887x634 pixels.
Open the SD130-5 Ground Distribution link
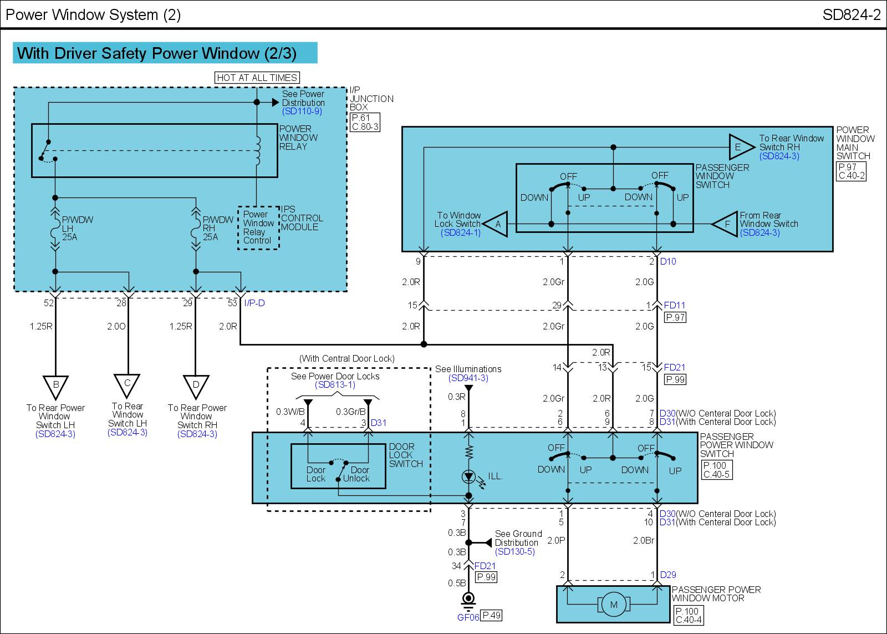click(514, 552)
